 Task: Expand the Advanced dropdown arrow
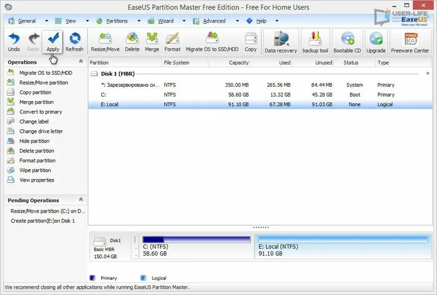pyautogui.click(x=237, y=21)
